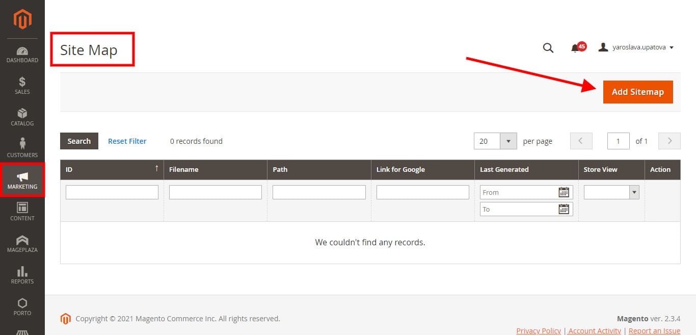The image size is (696, 335).
Task: Open the Privacy Policy link
Action: click(x=539, y=331)
